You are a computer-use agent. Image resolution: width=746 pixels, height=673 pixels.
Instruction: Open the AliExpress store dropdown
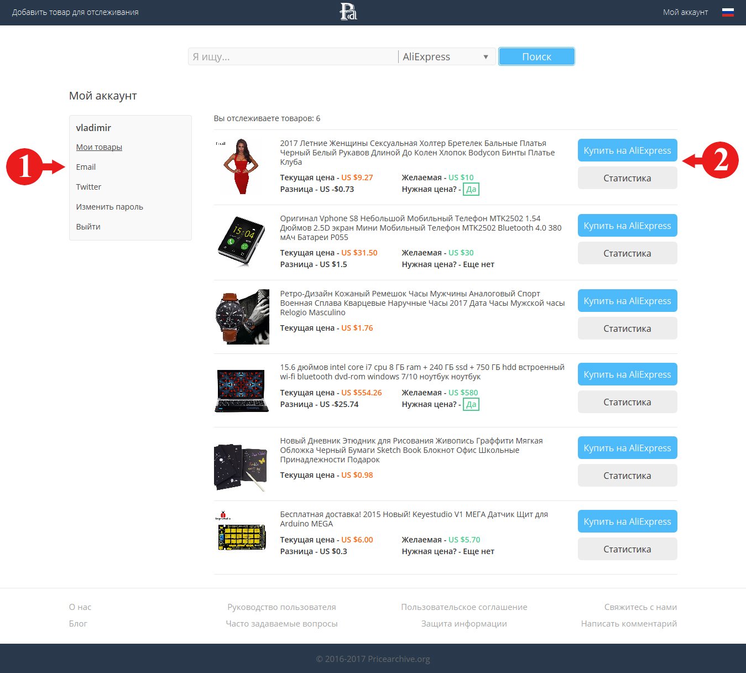tap(446, 56)
